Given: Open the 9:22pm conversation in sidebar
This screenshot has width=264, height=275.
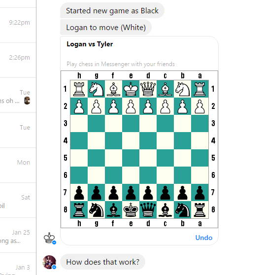Looking at the screenshot, I should point(18,25).
